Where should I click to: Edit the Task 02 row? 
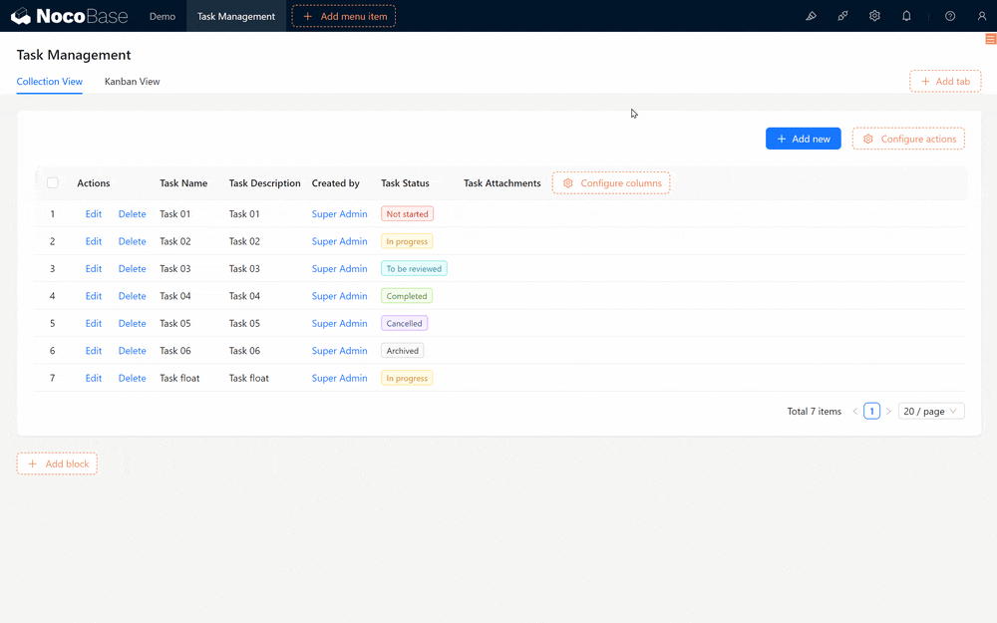click(x=94, y=241)
